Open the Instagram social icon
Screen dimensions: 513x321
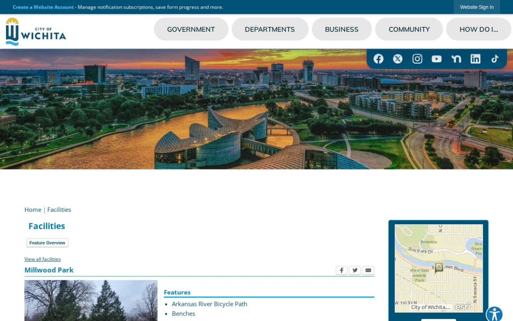417,59
